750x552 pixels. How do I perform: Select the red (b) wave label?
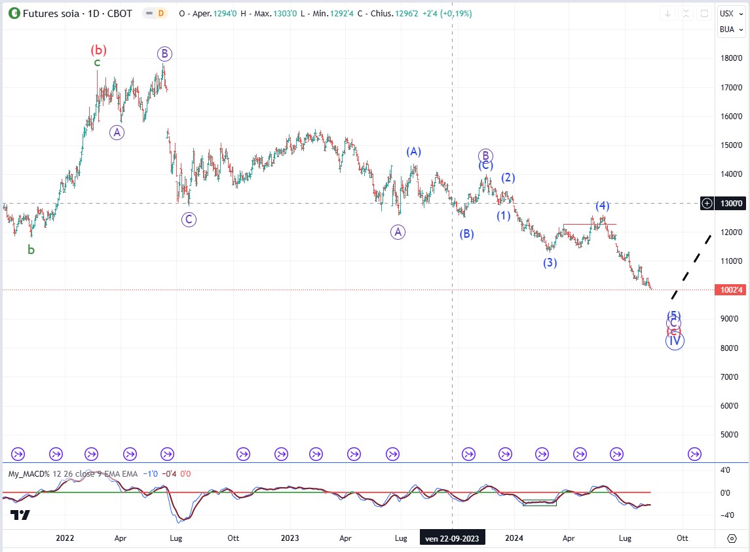tap(98, 50)
